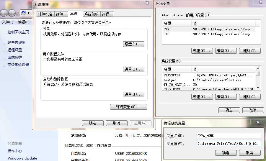The image size is (266, 161).
Task: Click the computer icon in address bar
Action: click(x=23, y=13)
